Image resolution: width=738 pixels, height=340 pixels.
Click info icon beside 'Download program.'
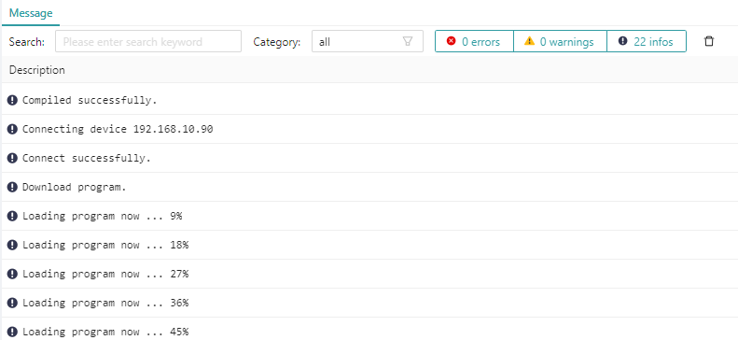[x=12, y=187]
